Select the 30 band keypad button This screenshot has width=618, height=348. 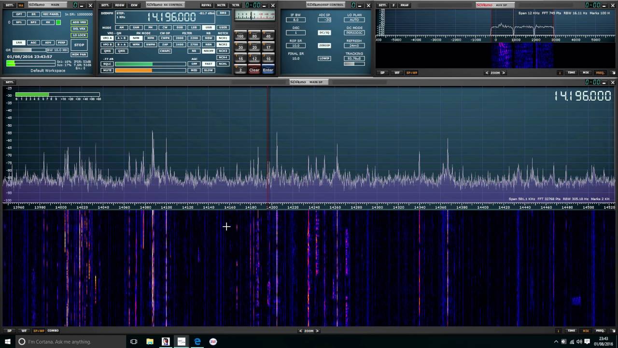tap(240, 47)
